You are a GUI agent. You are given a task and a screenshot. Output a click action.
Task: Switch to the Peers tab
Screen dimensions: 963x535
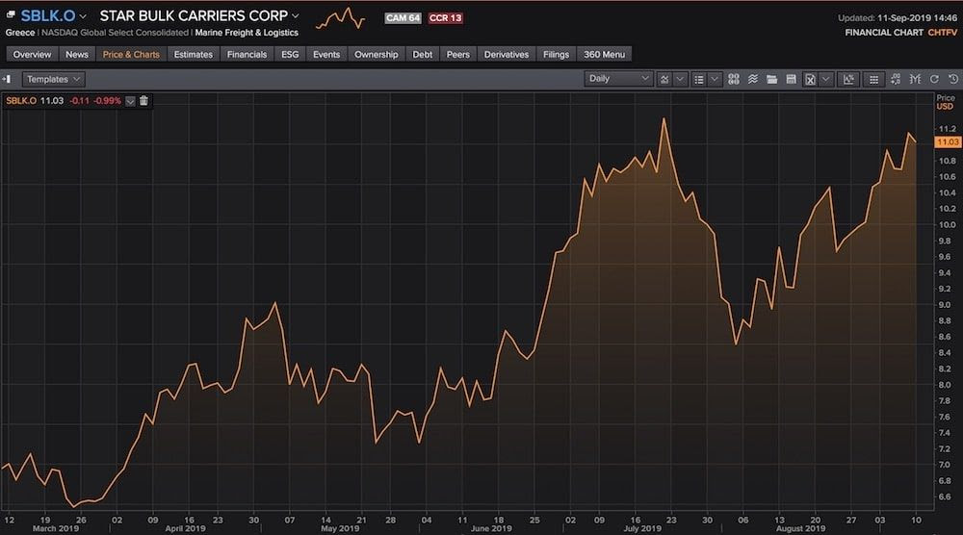click(x=457, y=55)
